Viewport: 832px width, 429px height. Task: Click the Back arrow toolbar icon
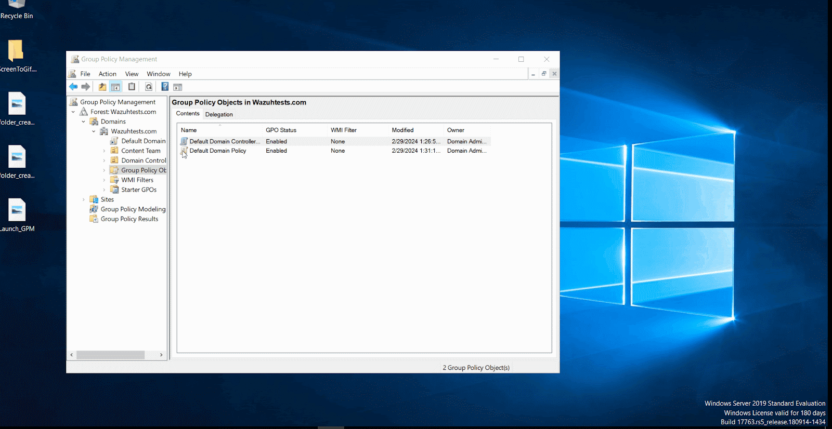coord(73,87)
